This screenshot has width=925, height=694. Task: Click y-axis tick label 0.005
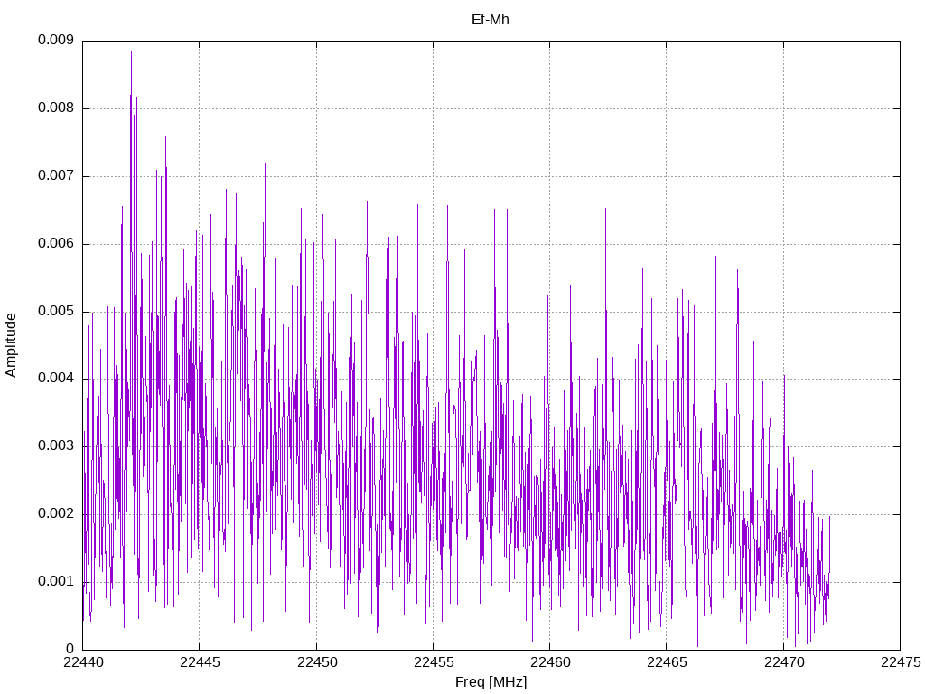(x=56, y=311)
